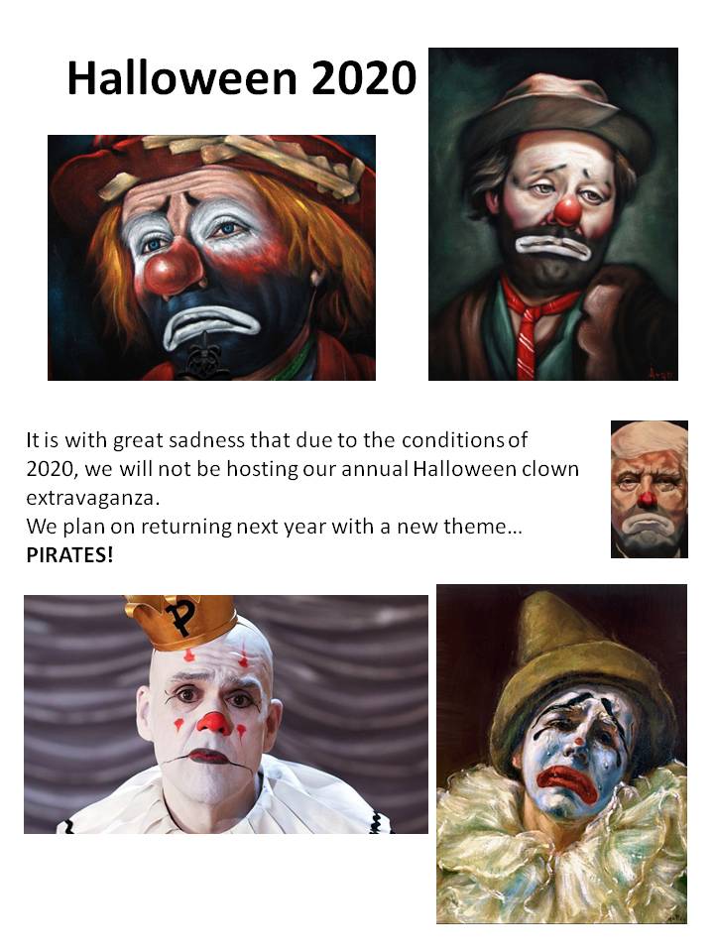Click the red nose on the photo clown

214,723
